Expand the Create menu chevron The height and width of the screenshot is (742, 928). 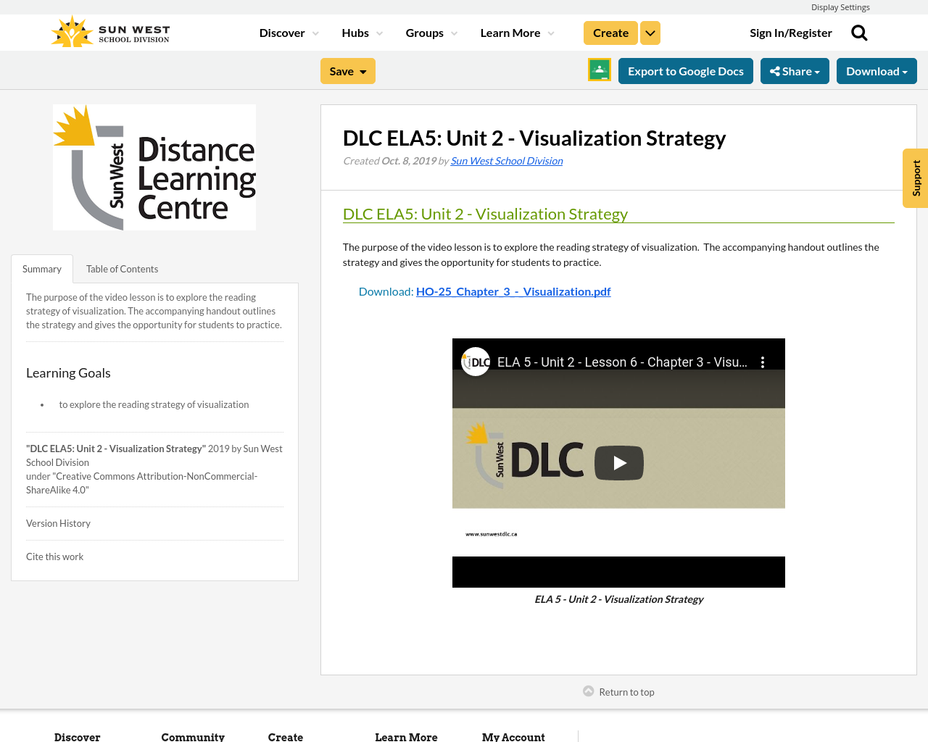pos(650,33)
